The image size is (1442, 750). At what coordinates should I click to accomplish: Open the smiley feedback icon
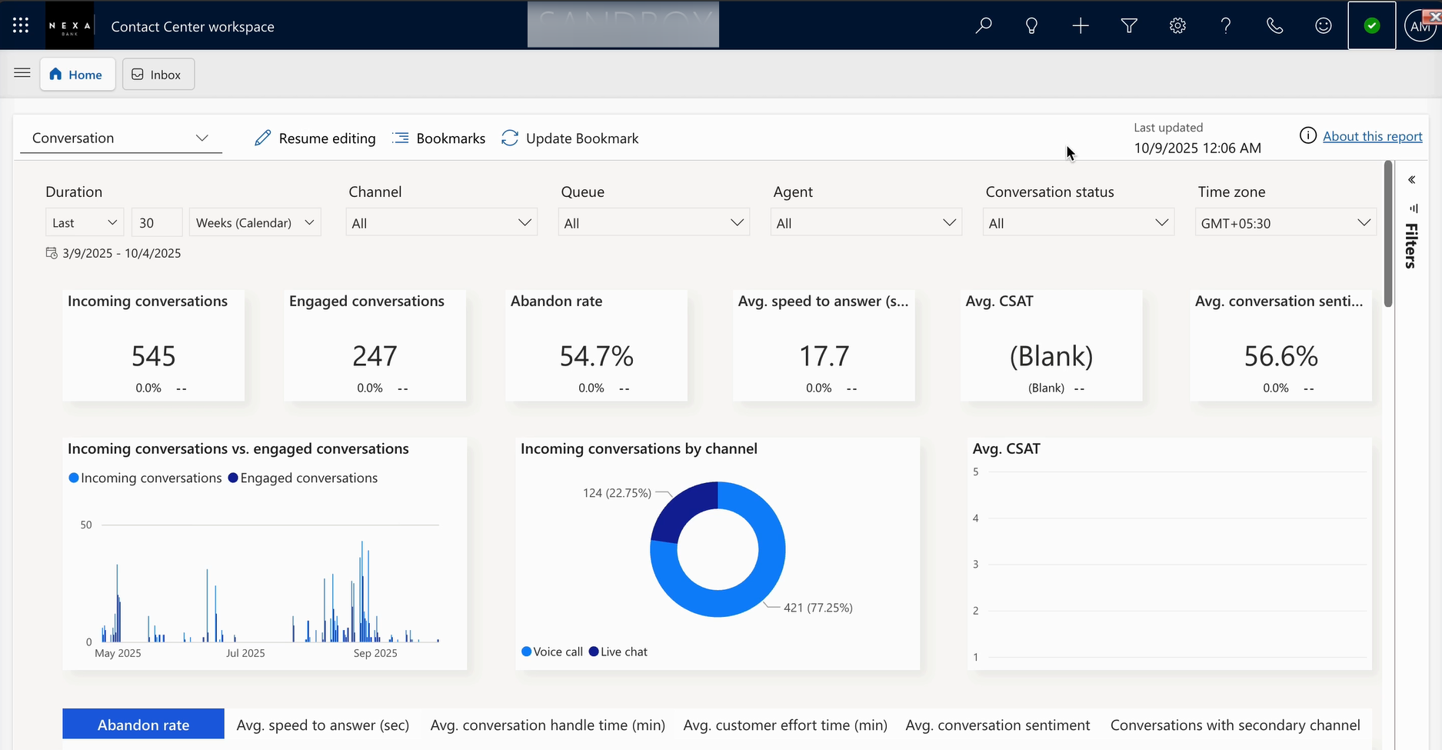click(x=1323, y=26)
